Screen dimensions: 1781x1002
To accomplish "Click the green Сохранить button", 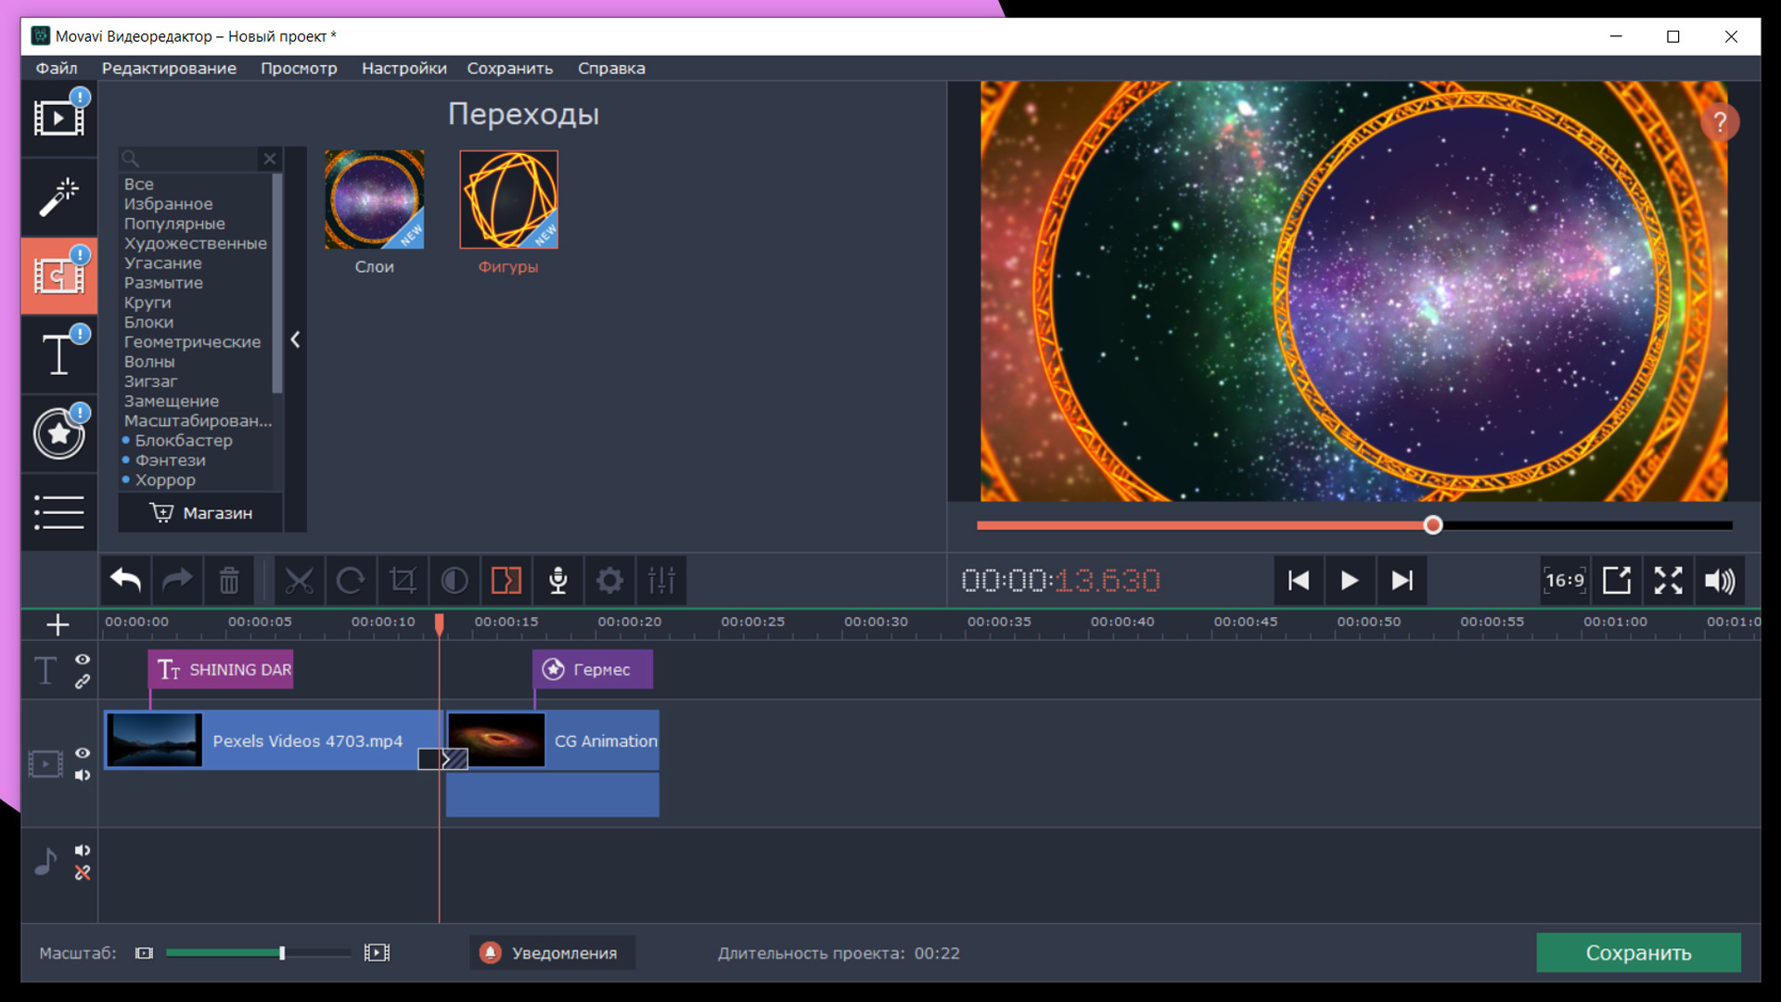I will 1637,953.
